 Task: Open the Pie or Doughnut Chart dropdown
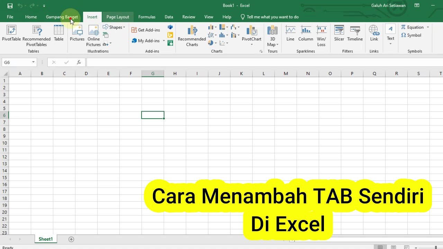click(212, 43)
